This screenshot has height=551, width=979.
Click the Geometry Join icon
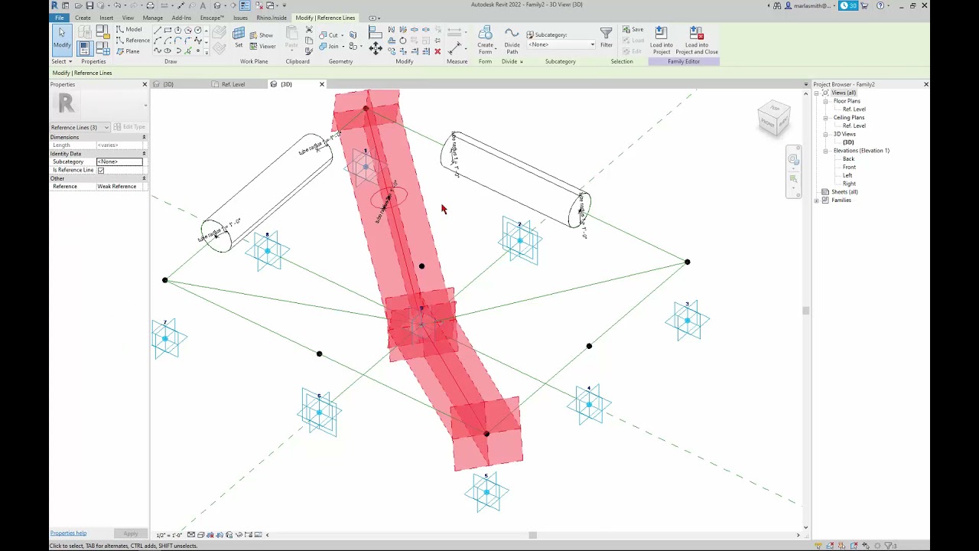329,46
